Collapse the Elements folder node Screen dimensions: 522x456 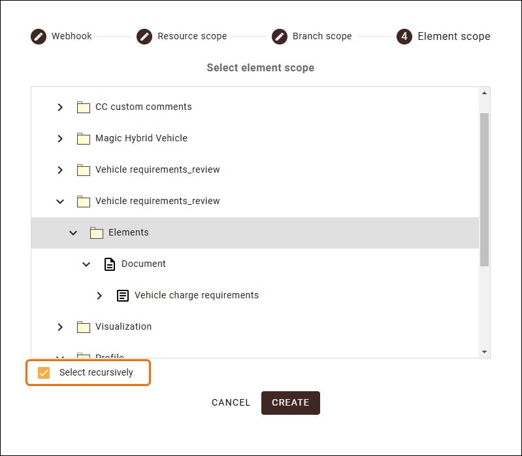pyautogui.click(x=73, y=233)
